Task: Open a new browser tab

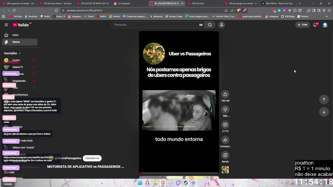Action: pyautogui.click(x=299, y=3)
